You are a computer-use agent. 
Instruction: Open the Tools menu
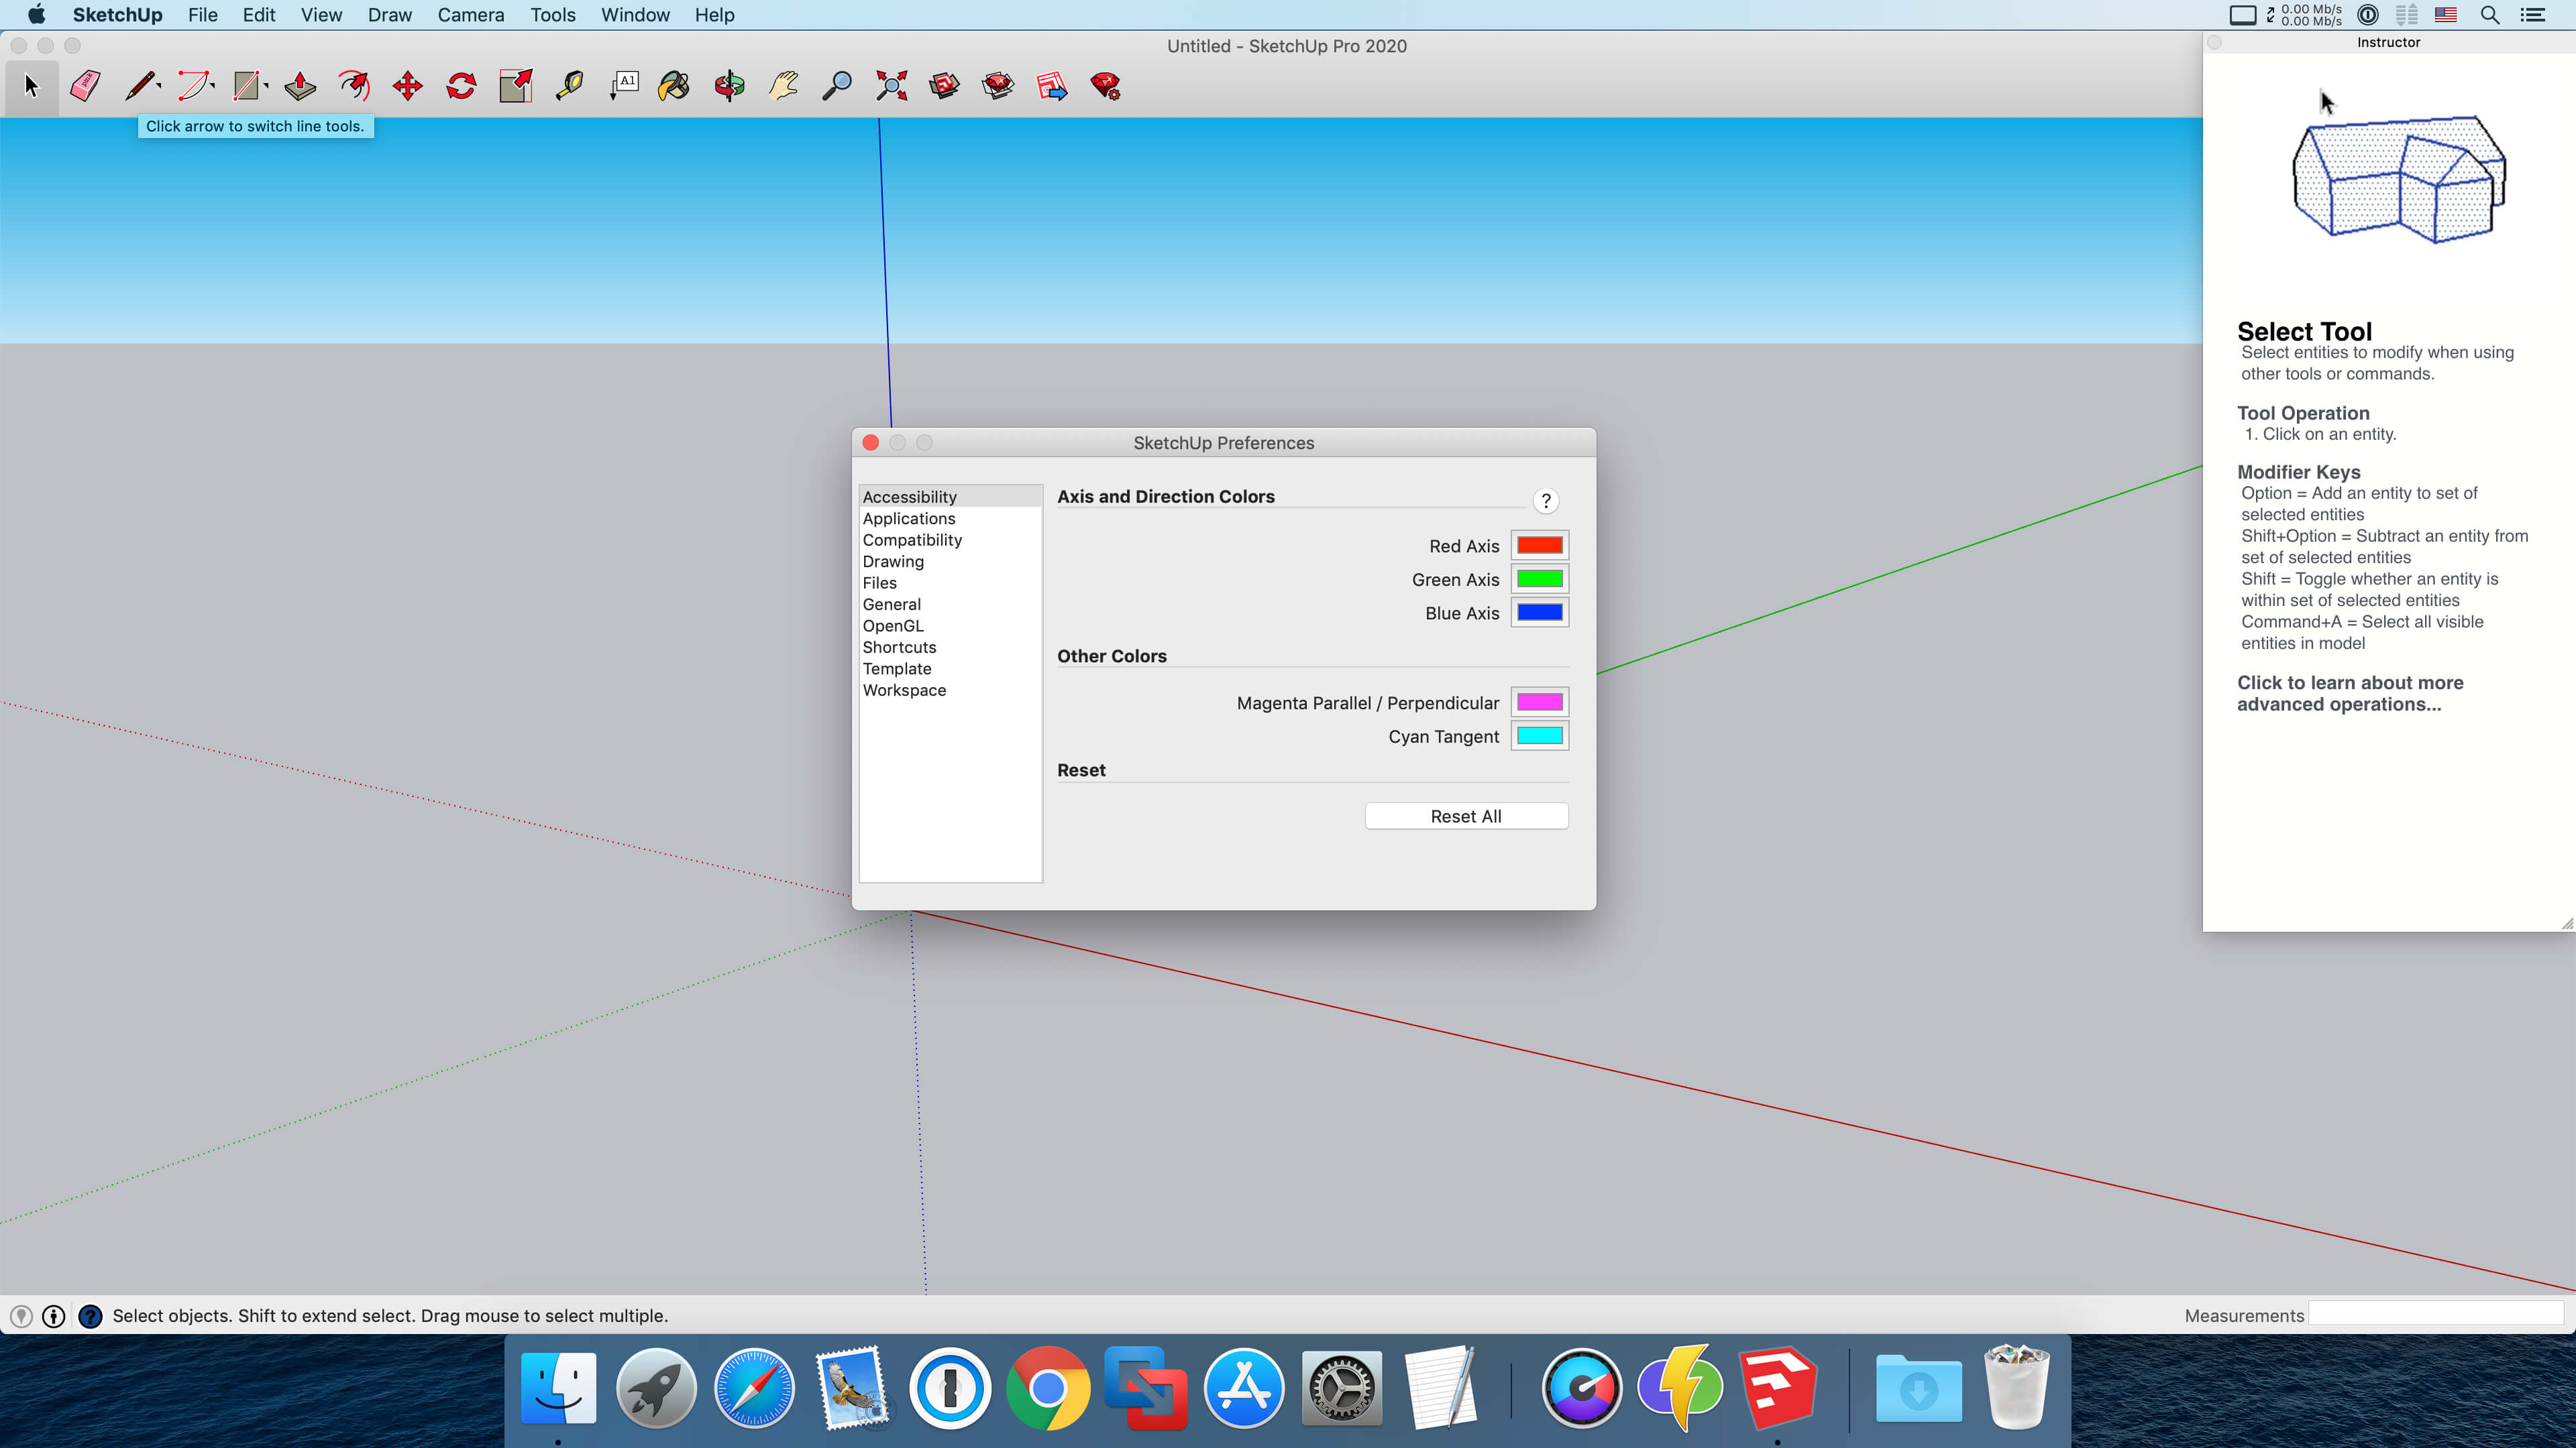tap(553, 15)
